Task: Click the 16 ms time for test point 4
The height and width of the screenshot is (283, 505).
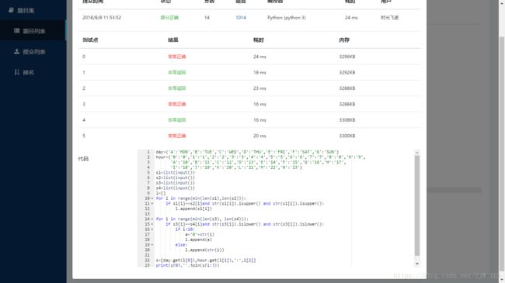Action: coord(259,120)
